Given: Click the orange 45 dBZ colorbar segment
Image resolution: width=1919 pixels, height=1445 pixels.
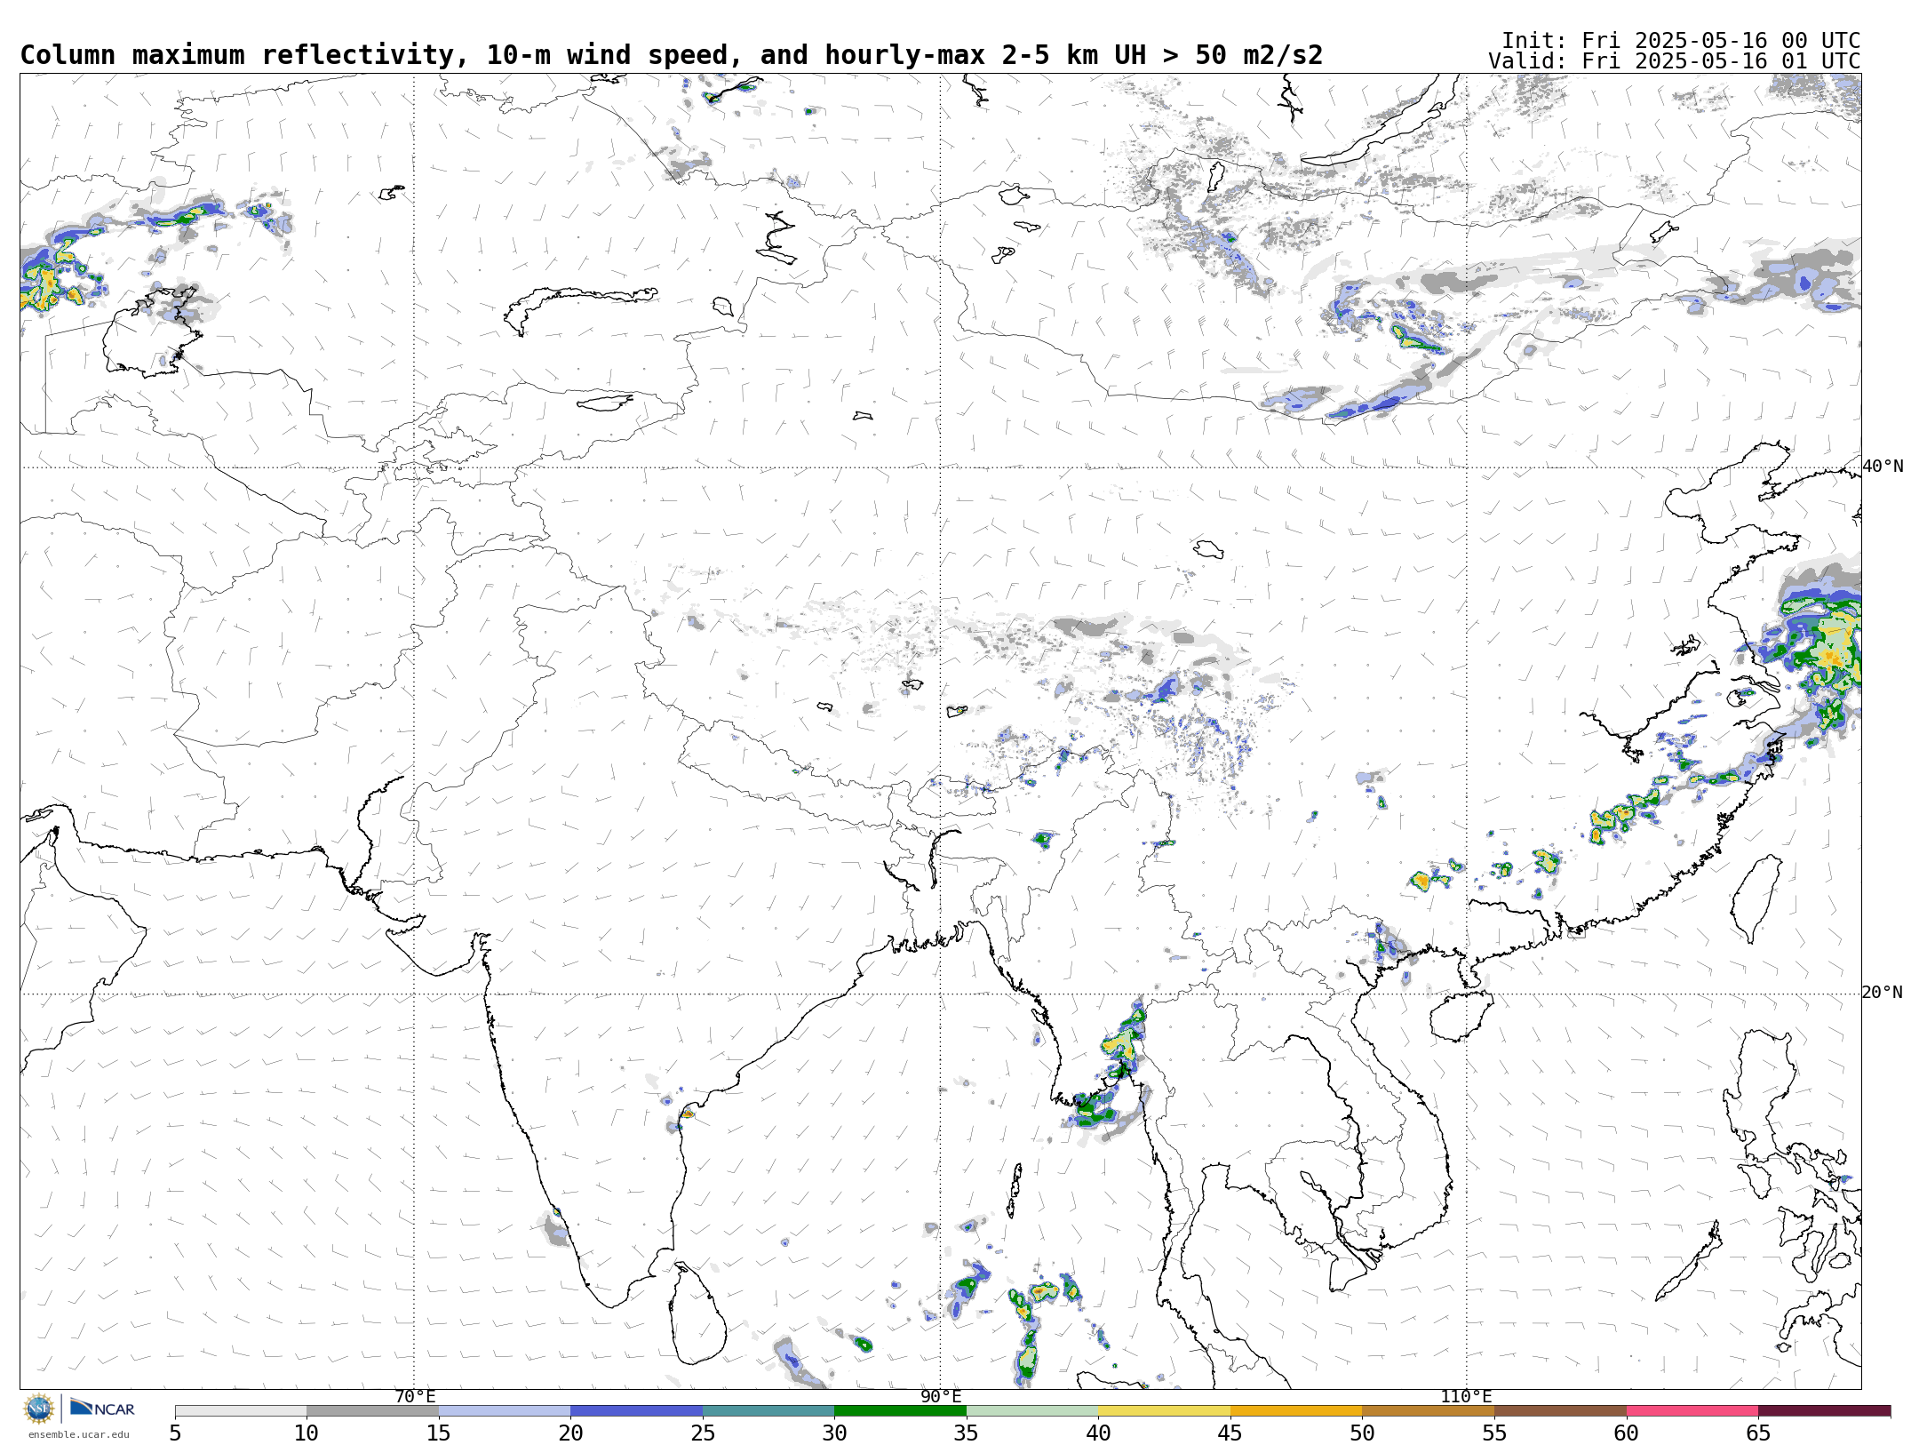Looking at the screenshot, I should 1296,1411.
